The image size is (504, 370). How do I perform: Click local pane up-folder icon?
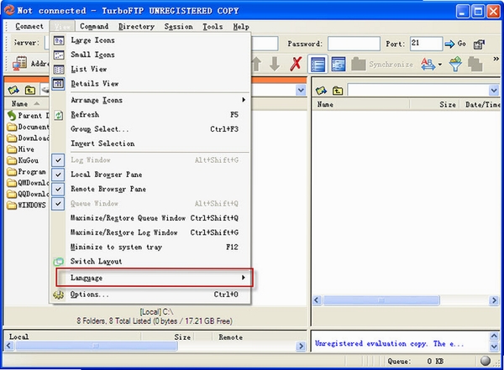(30, 91)
